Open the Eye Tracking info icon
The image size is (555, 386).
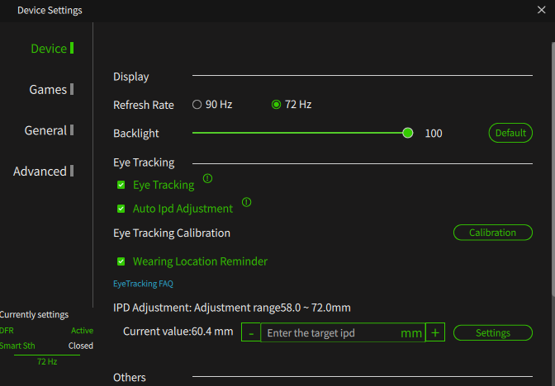coord(207,178)
